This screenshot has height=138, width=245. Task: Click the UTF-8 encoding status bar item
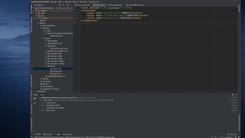[x=222, y=137]
